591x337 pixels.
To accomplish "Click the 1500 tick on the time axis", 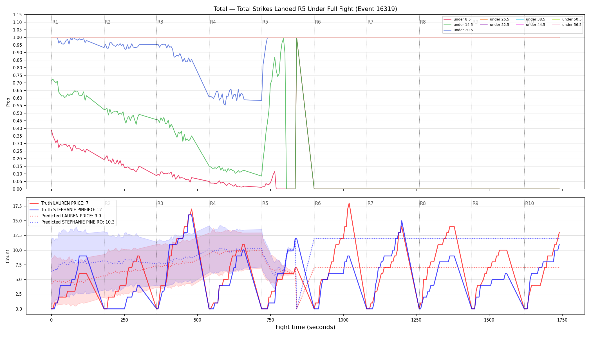I will [489, 320].
